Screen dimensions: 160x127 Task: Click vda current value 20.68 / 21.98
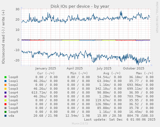(45, 116)
